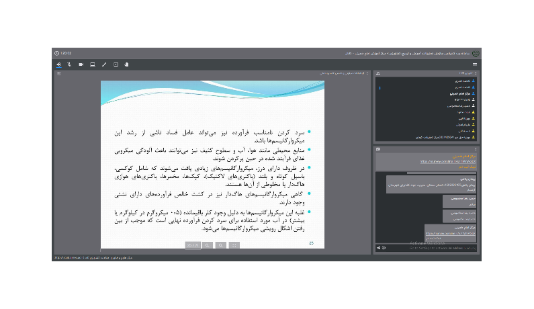
Task: Unmute the microphone in the toolbar
Action: coord(69,64)
